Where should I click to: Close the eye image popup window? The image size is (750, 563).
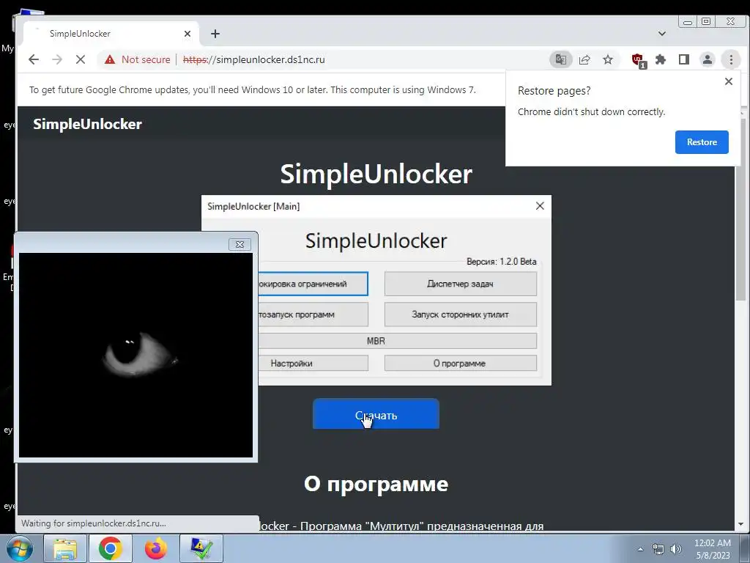tap(240, 244)
